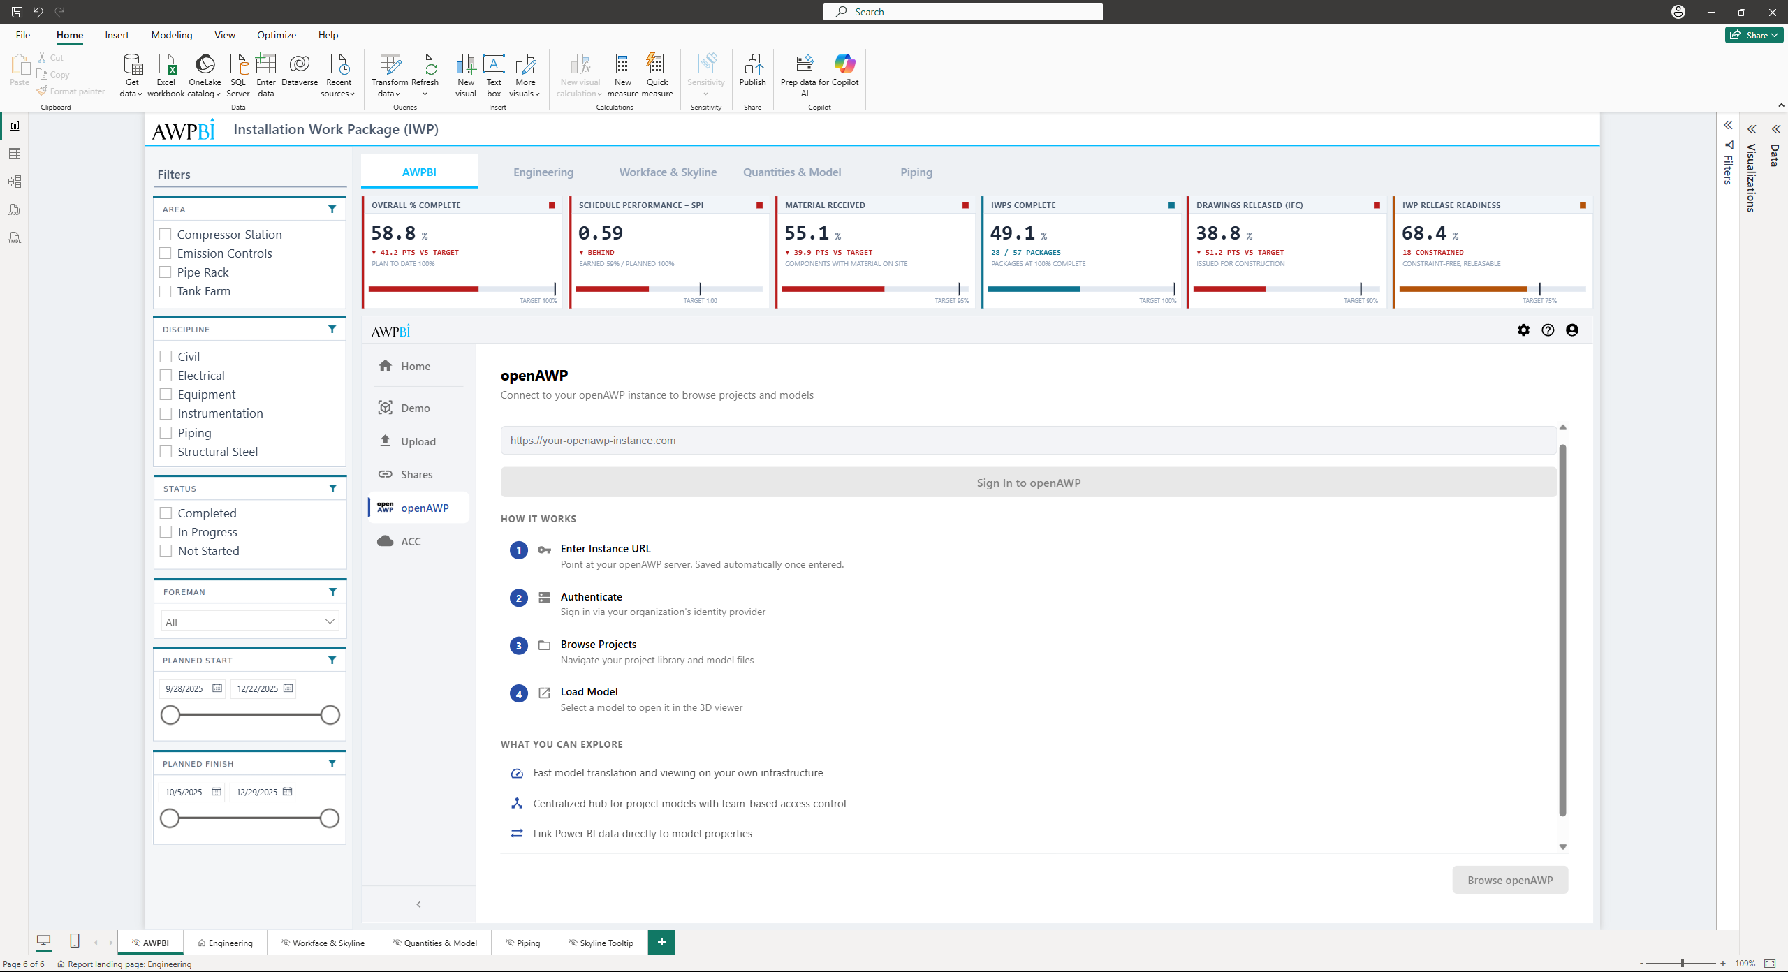
Task: Click the SQL Server data icon
Action: point(238,75)
